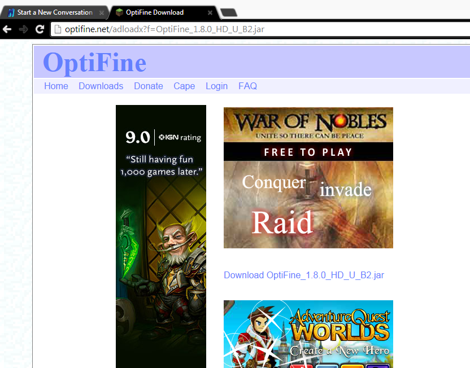Open the Home page link
The height and width of the screenshot is (368, 470).
pos(56,86)
